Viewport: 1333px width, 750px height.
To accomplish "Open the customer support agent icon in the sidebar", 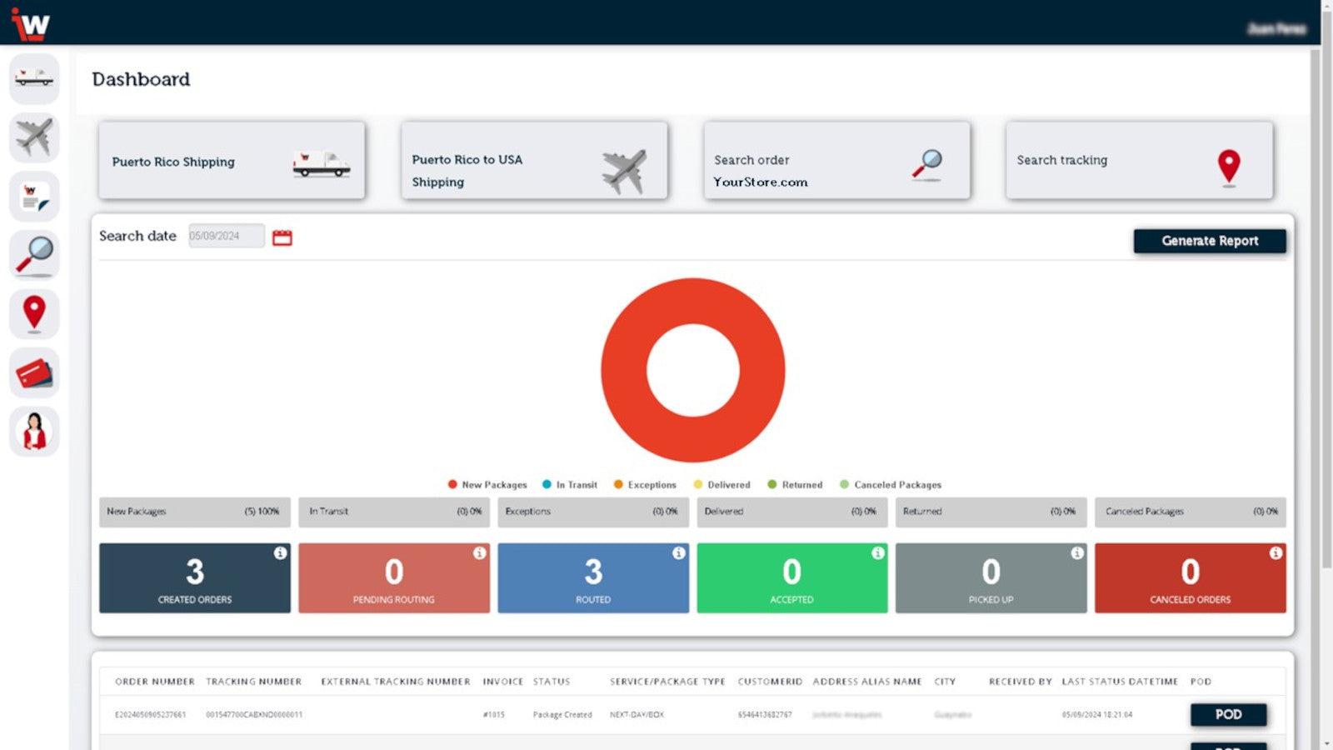I will pyautogui.click(x=34, y=430).
